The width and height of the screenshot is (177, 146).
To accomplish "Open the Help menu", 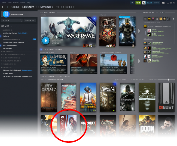I will (x=29, y=2).
